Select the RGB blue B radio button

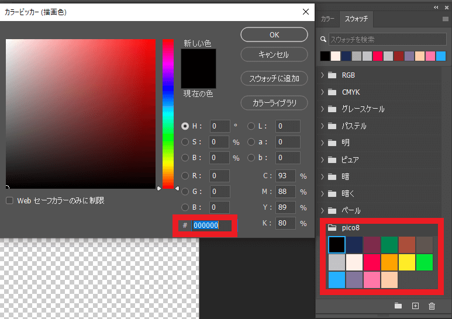point(185,207)
